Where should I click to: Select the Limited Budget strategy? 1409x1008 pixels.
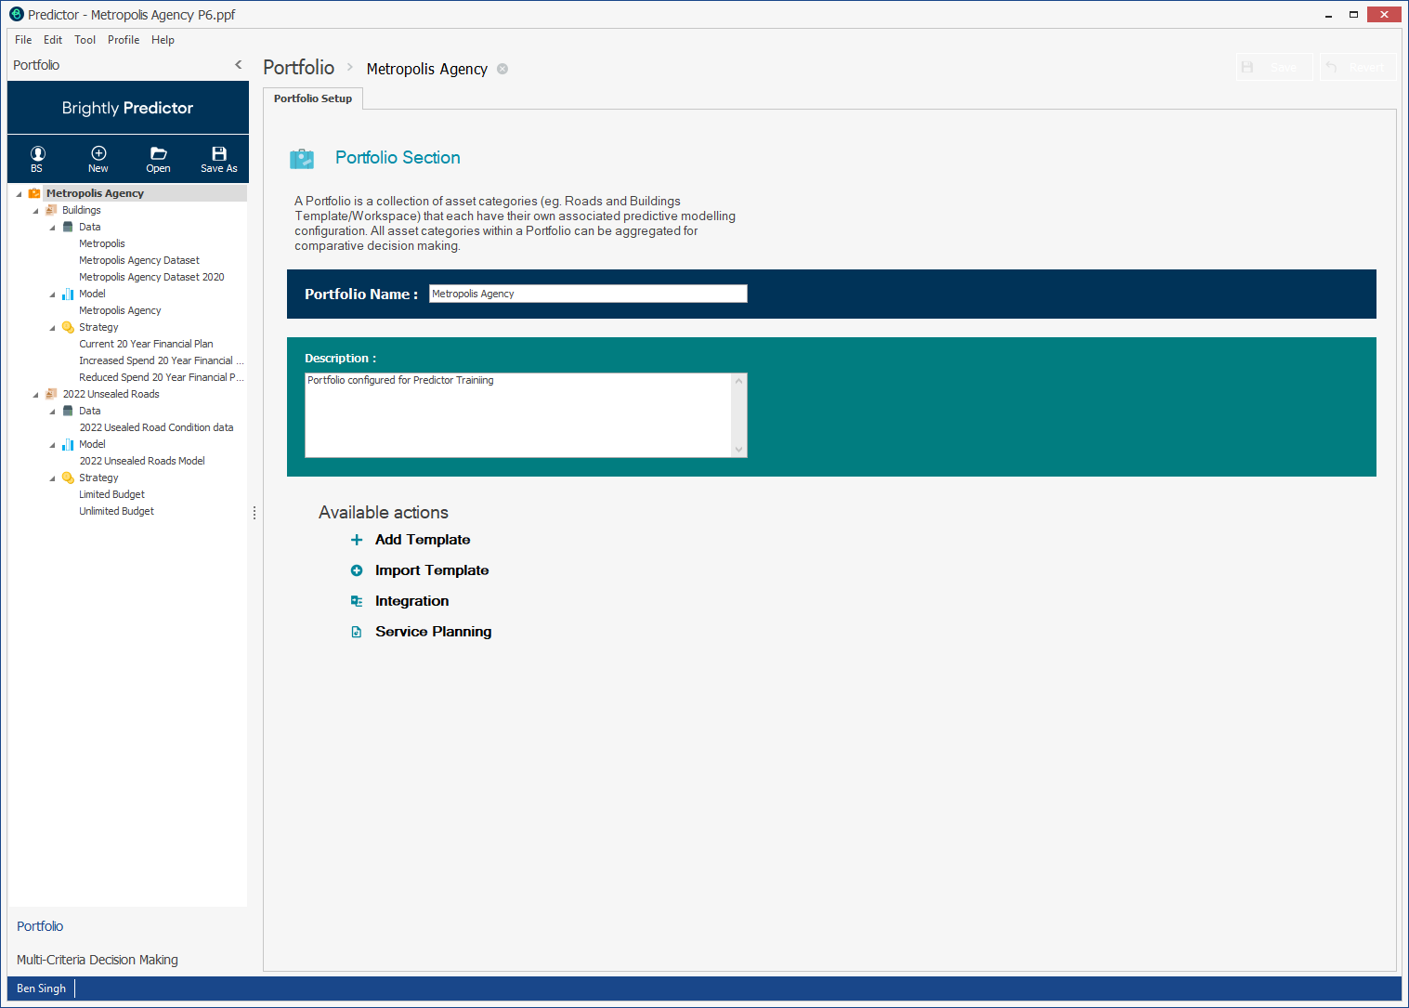click(x=111, y=494)
